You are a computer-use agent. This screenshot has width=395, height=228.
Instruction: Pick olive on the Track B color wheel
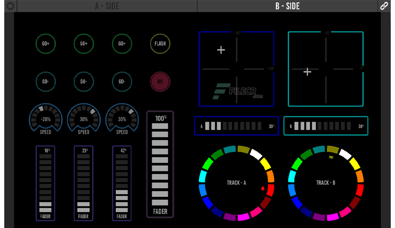(333, 149)
